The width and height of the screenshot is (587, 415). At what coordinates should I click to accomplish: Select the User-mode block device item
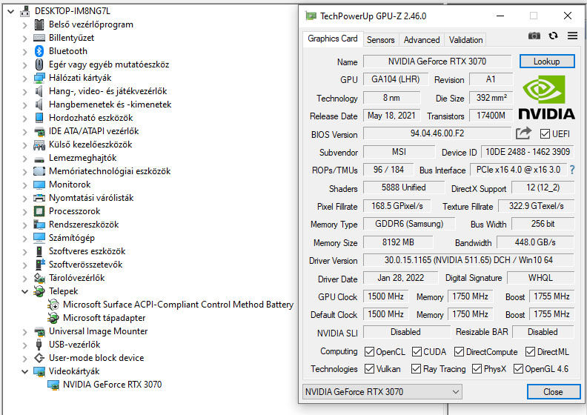click(96, 358)
